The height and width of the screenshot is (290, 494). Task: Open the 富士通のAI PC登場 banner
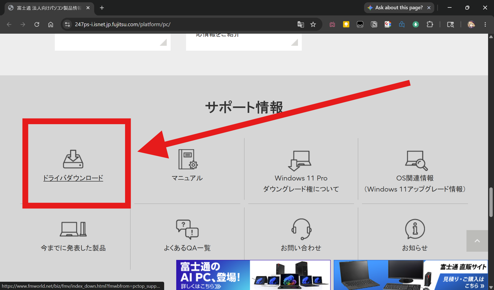click(x=253, y=275)
